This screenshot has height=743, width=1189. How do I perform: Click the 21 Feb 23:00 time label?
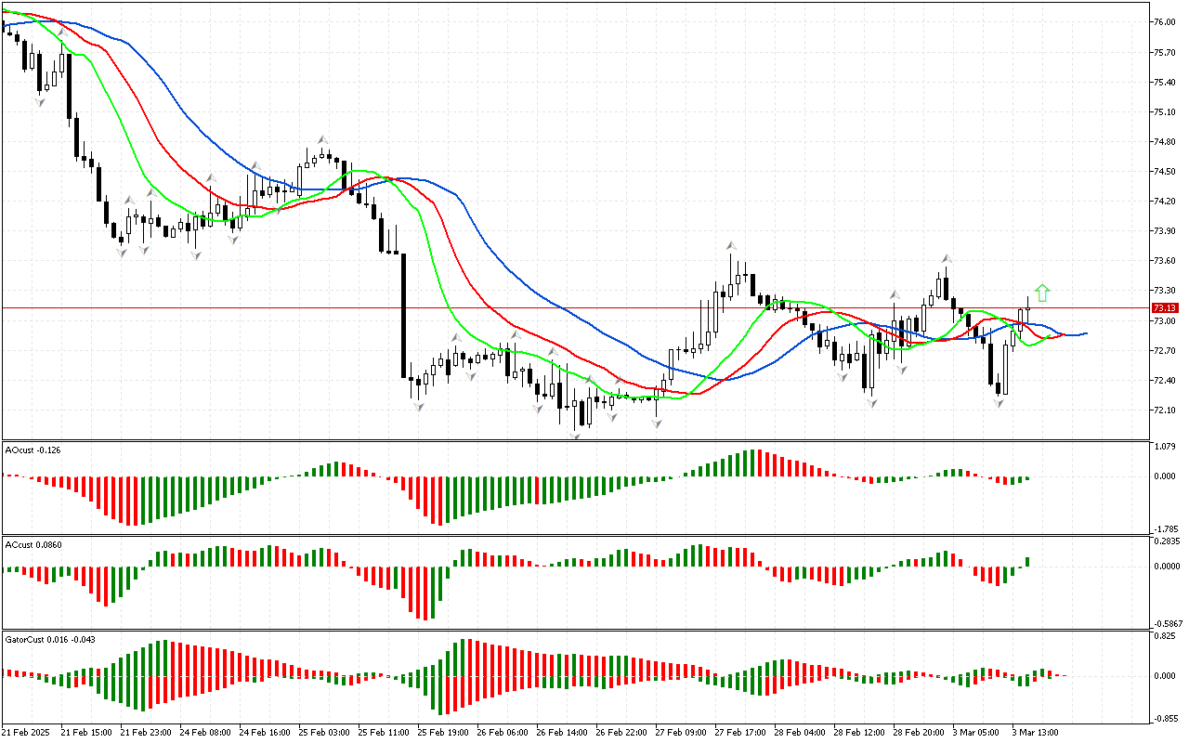point(146,733)
